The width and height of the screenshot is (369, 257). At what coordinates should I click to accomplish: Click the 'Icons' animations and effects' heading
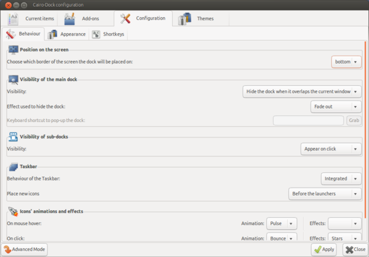[51, 211]
